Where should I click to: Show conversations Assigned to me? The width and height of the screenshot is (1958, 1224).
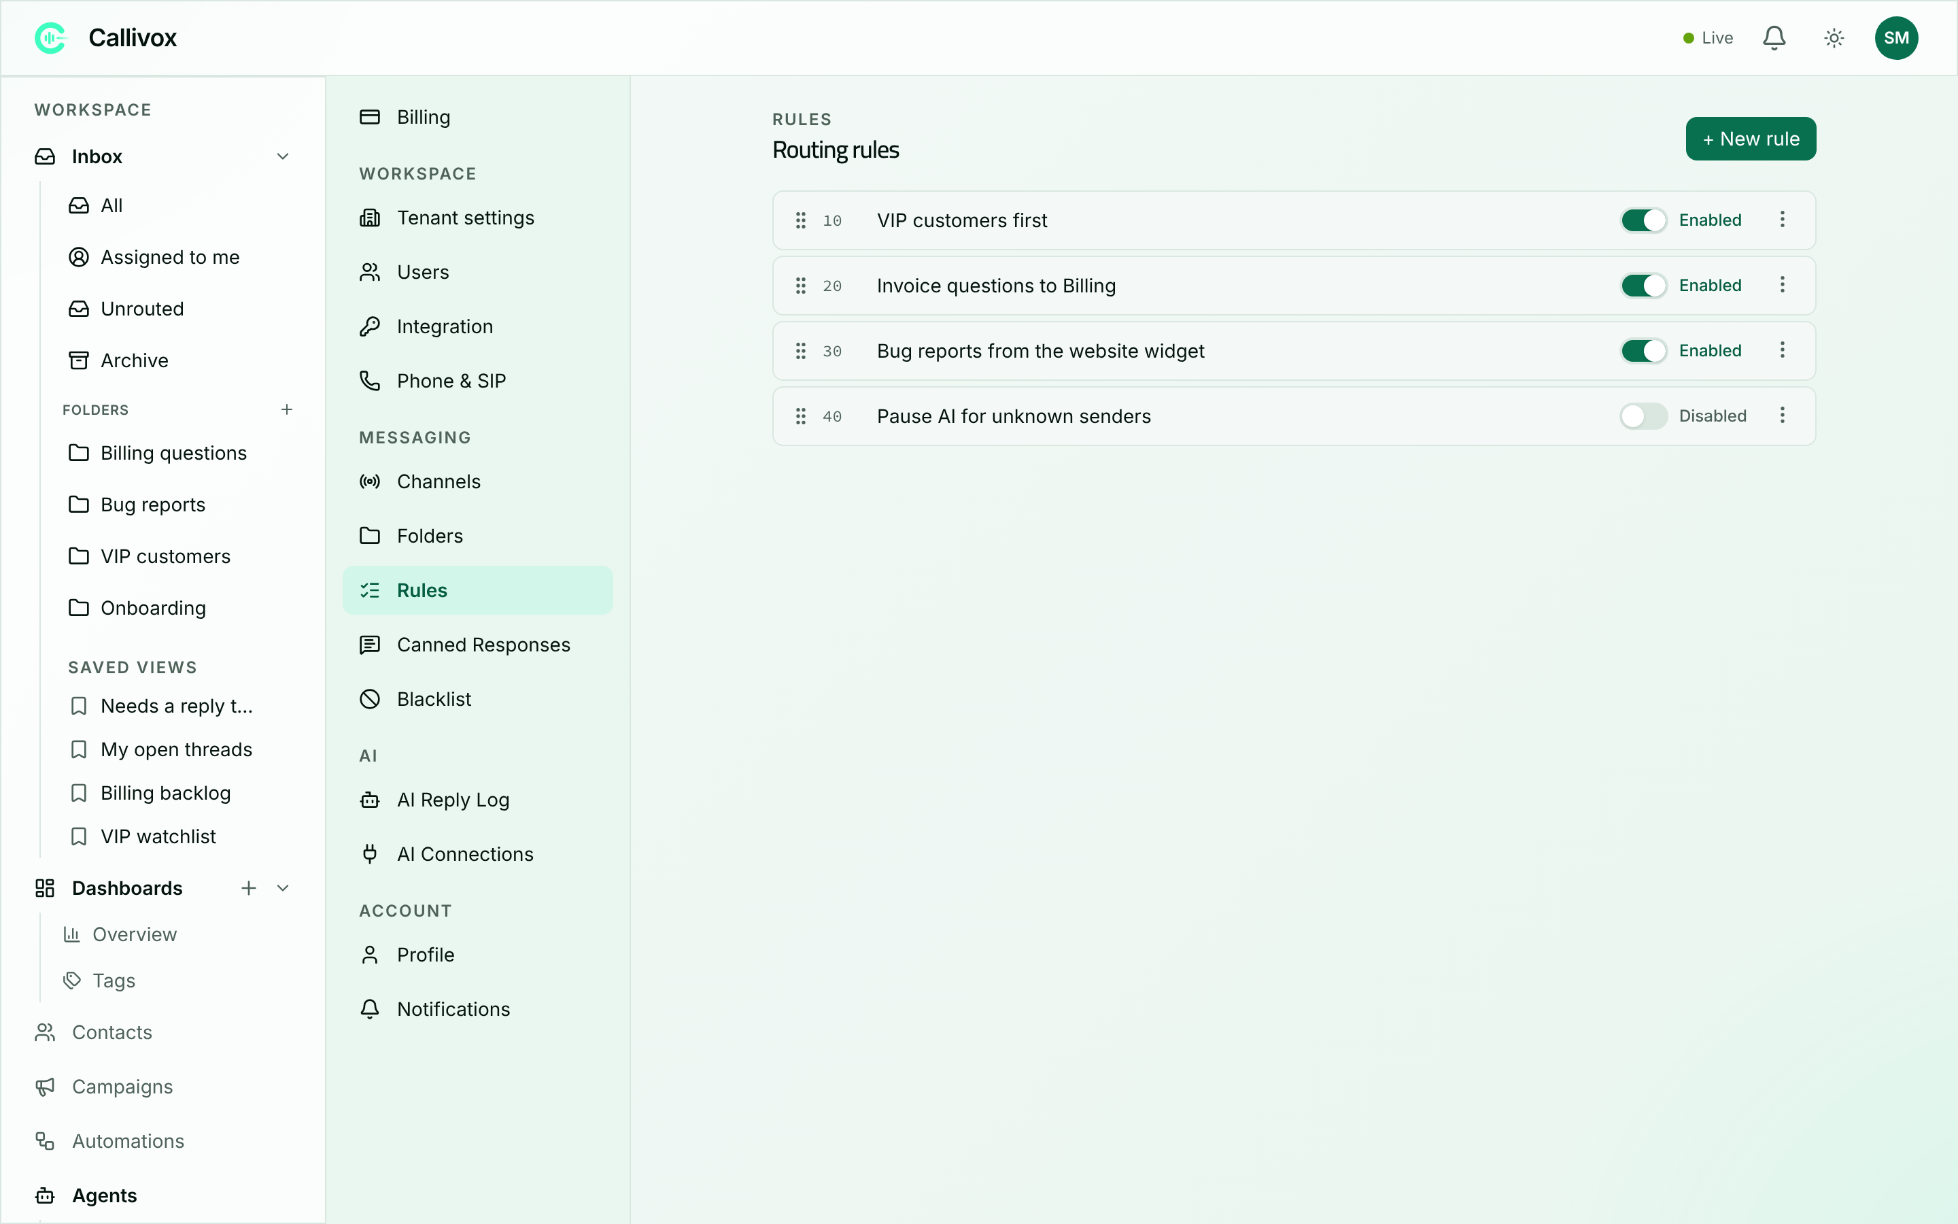coord(179,258)
